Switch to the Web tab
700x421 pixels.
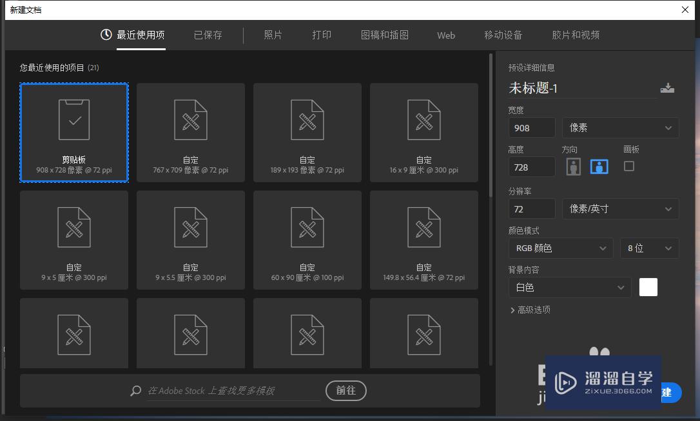(445, 35)
